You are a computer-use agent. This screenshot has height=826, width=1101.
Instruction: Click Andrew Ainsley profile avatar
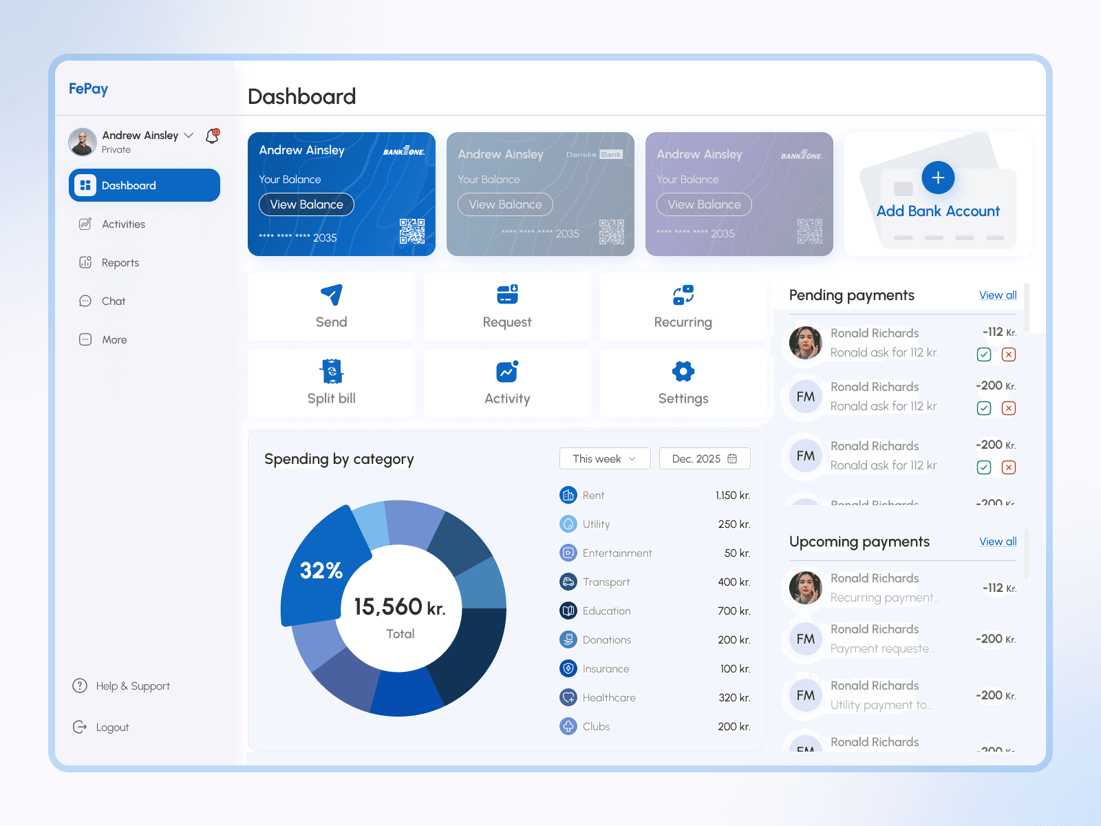[83, 142]
